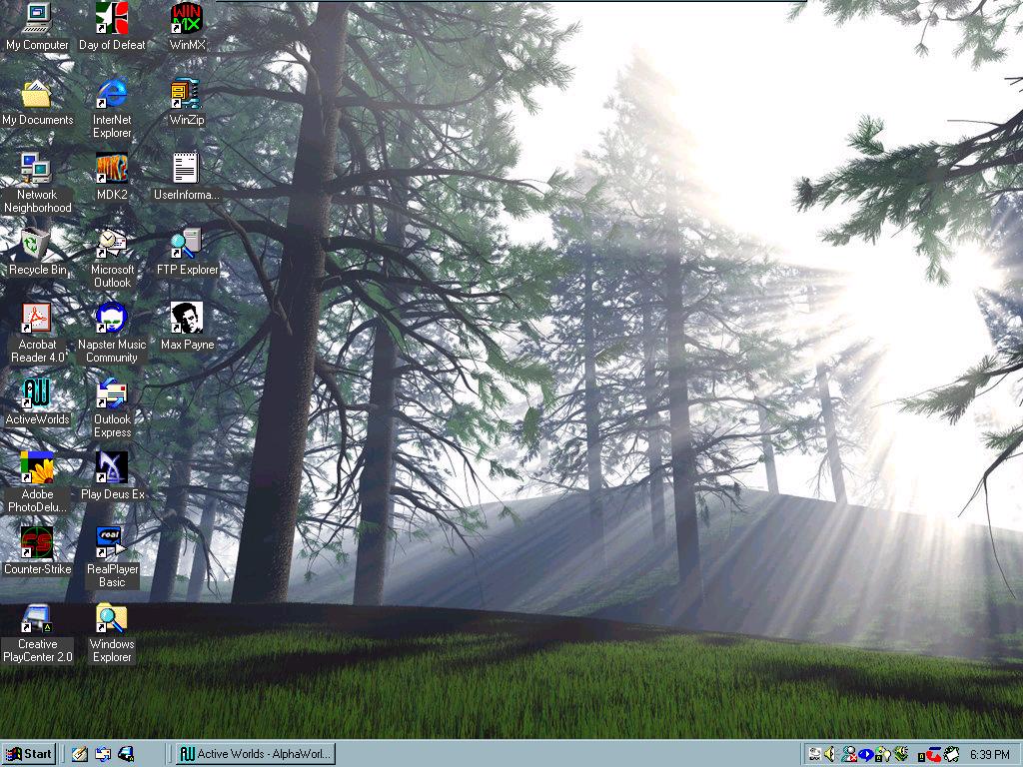Open the volume speaker in the system tray

pos(829,754)
